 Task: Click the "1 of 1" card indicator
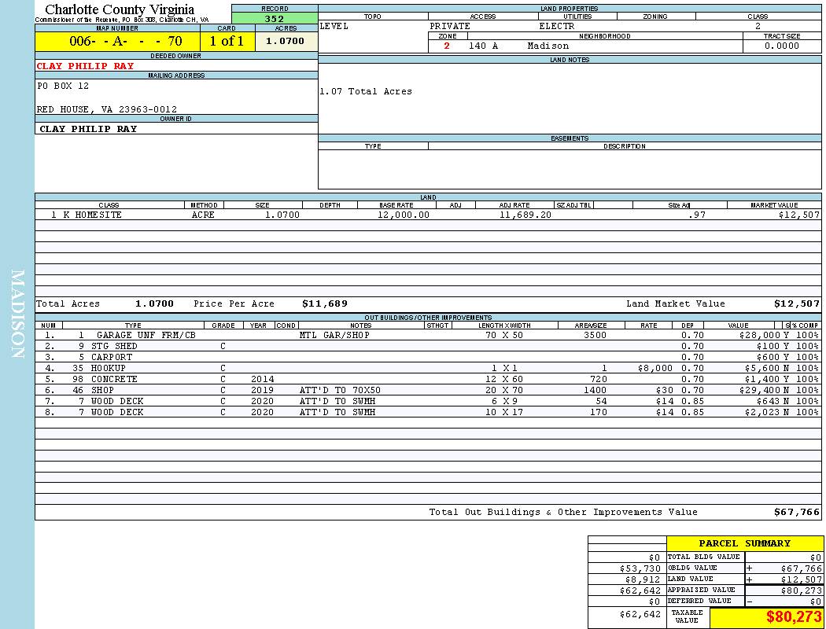click(227, 41)
